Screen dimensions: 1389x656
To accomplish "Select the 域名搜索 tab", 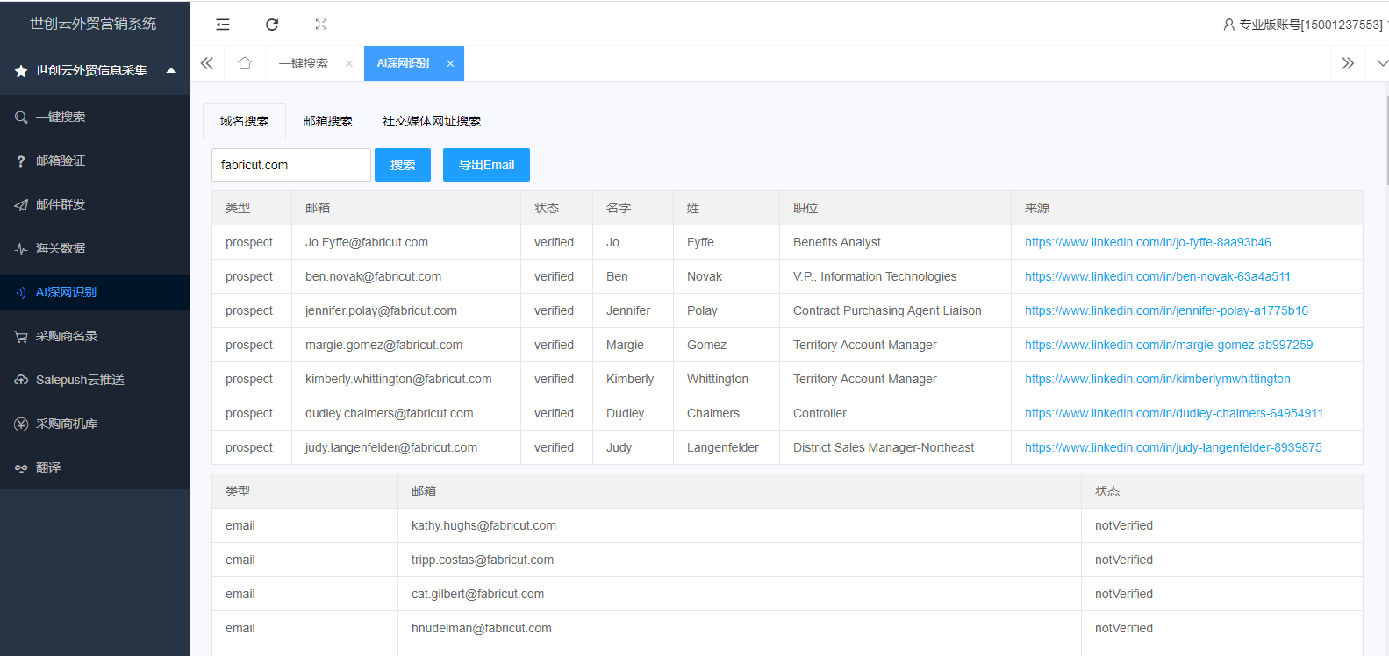I will (x=245, y=121).
